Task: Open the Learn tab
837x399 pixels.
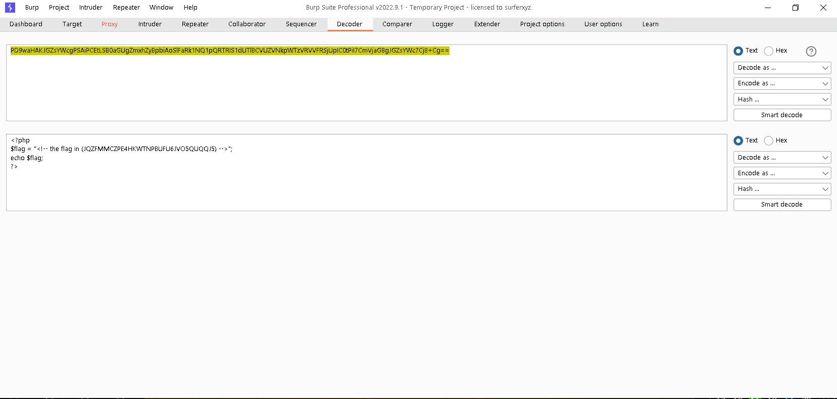Action: [651, 24]
